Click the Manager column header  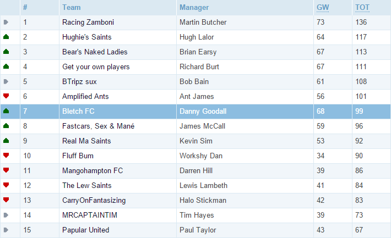click(x=194, y=8)
